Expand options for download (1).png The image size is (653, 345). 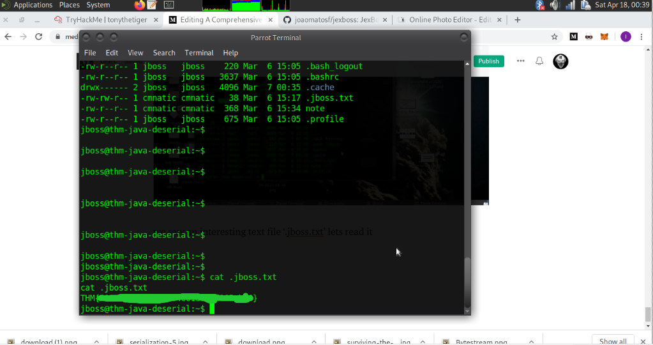pyautogui.click(x=96, y=342)
